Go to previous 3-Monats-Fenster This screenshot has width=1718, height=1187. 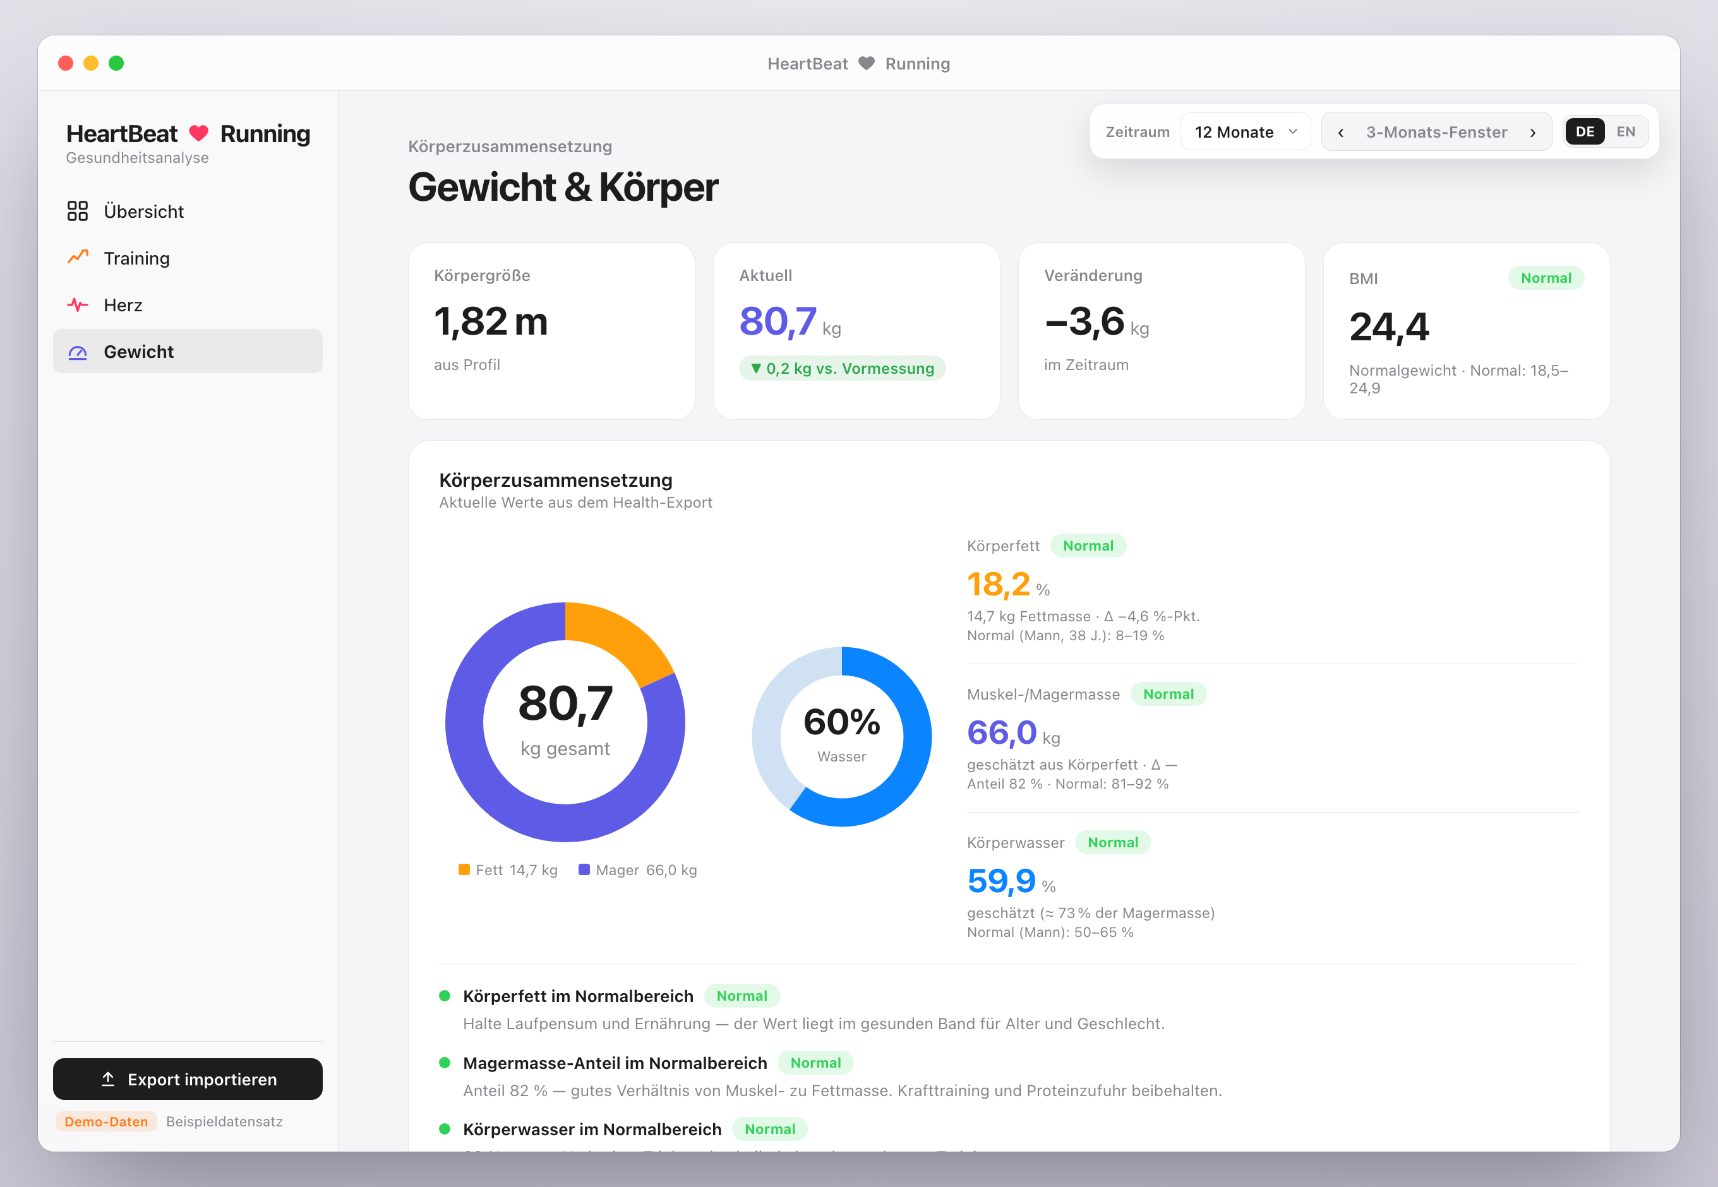pyautogui.click(x=1341, y=133)
